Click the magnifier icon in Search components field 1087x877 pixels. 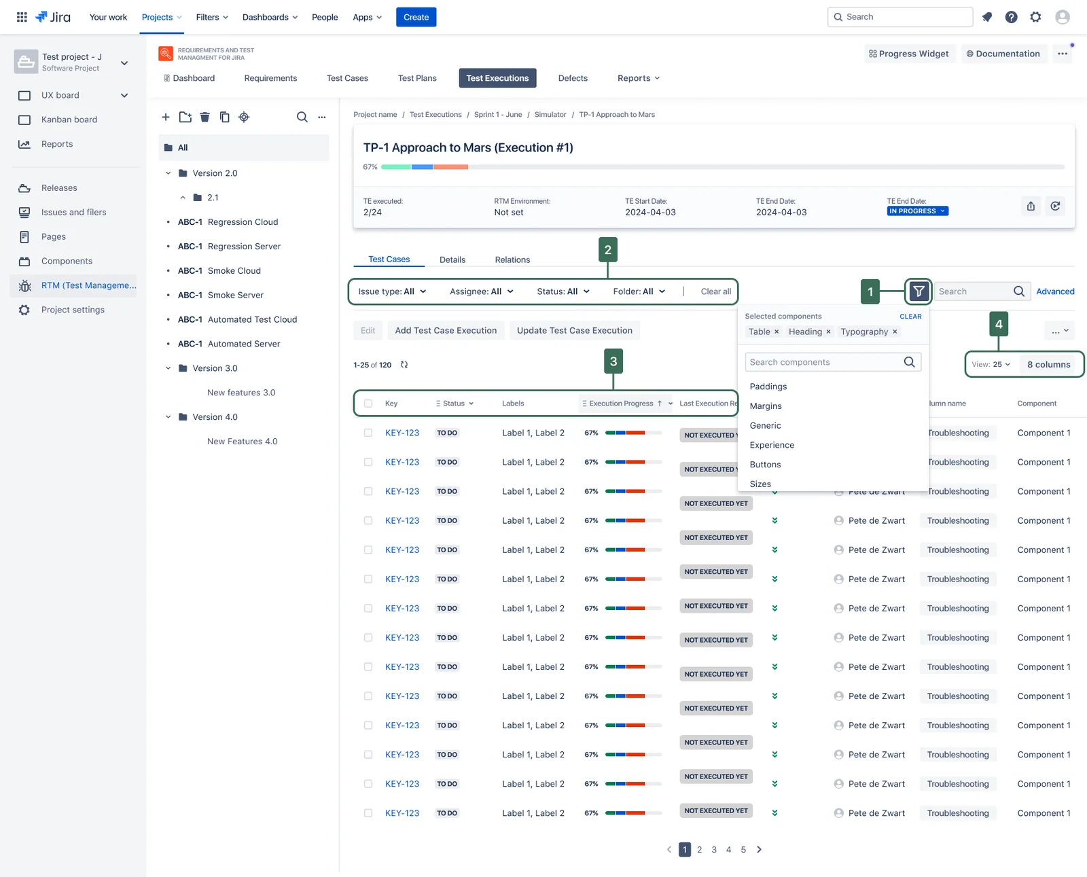point(909,362)
